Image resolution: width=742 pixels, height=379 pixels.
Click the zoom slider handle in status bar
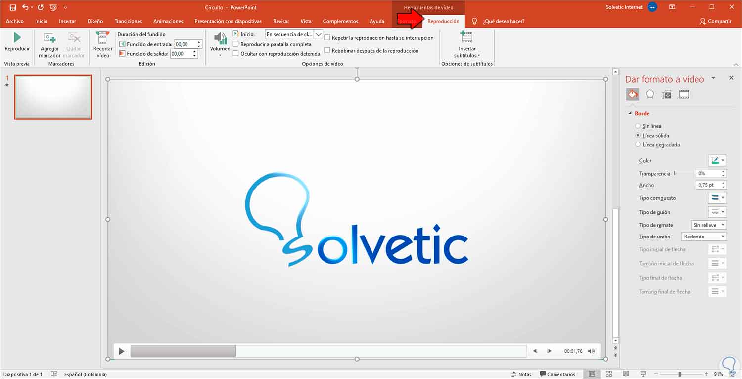pos(680,374)
